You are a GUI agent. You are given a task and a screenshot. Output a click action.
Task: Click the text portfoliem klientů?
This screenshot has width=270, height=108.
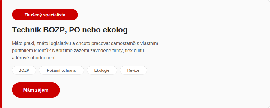(x=31, y=51)
